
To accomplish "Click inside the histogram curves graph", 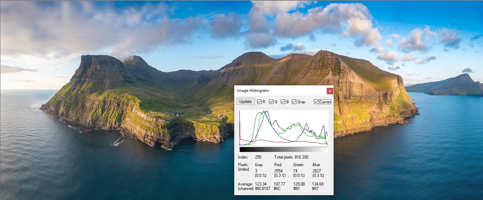I will 284,128.
